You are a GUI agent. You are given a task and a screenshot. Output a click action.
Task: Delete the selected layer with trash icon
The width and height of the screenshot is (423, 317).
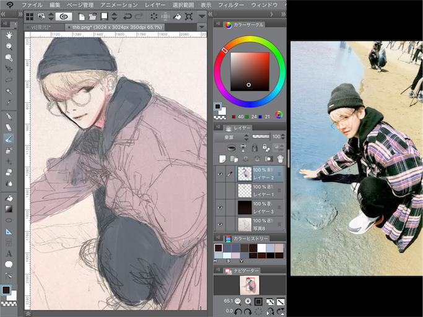coord(281,159)
